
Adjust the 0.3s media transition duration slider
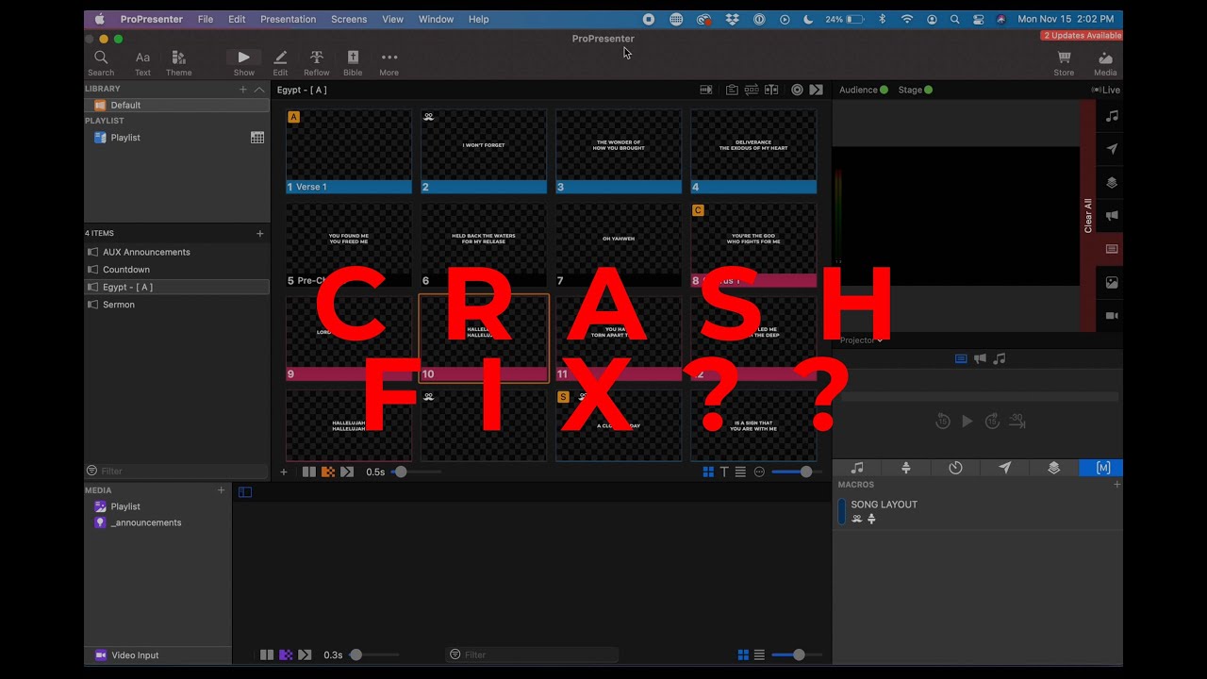pyautogui.click(x=374, y=654)
